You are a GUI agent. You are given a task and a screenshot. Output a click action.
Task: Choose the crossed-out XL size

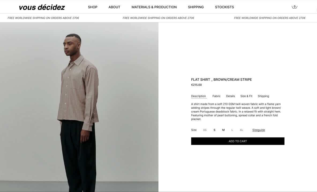(x=241, y=130)
